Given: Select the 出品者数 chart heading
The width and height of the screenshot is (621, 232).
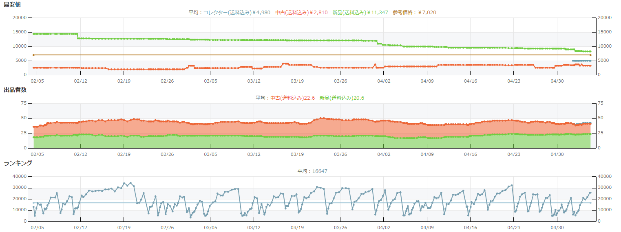Looking at the screenshot, I should coord(15,90).
